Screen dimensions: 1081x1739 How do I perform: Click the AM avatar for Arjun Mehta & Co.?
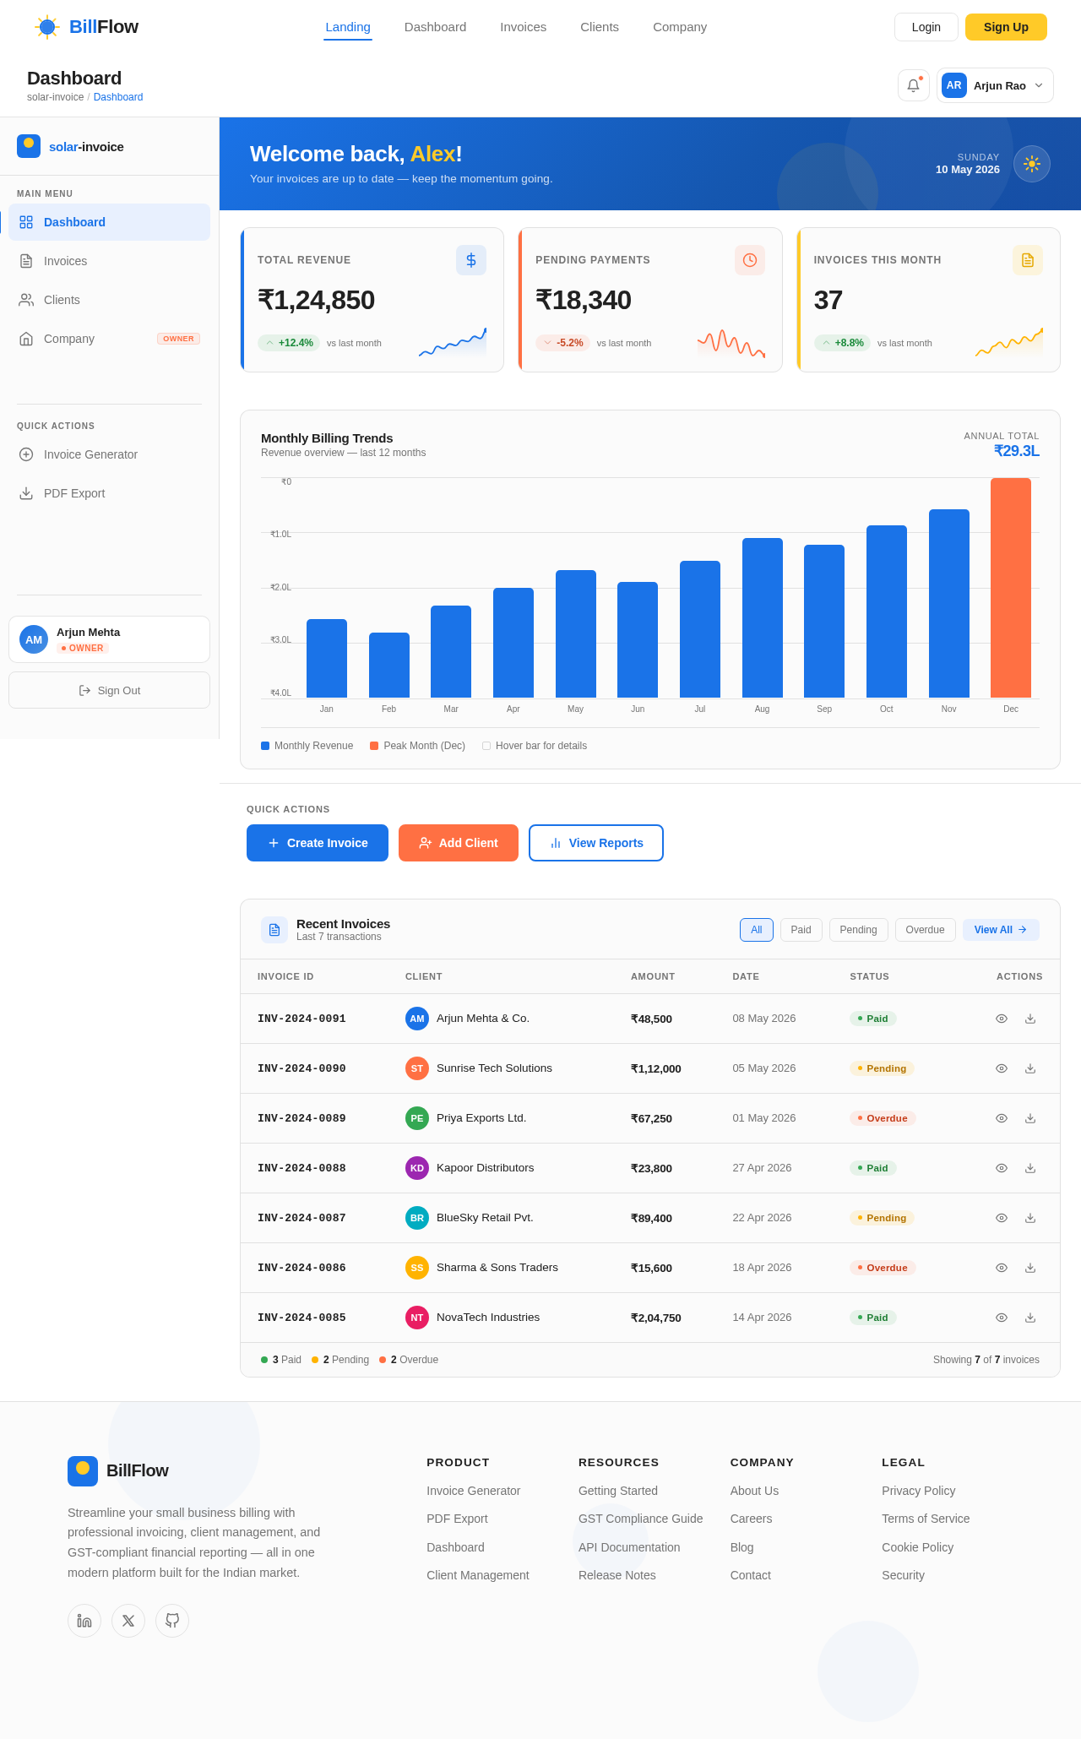[417, 1019]
